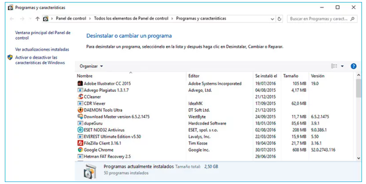Sort by the Editor column header

(x=194, y=76)
